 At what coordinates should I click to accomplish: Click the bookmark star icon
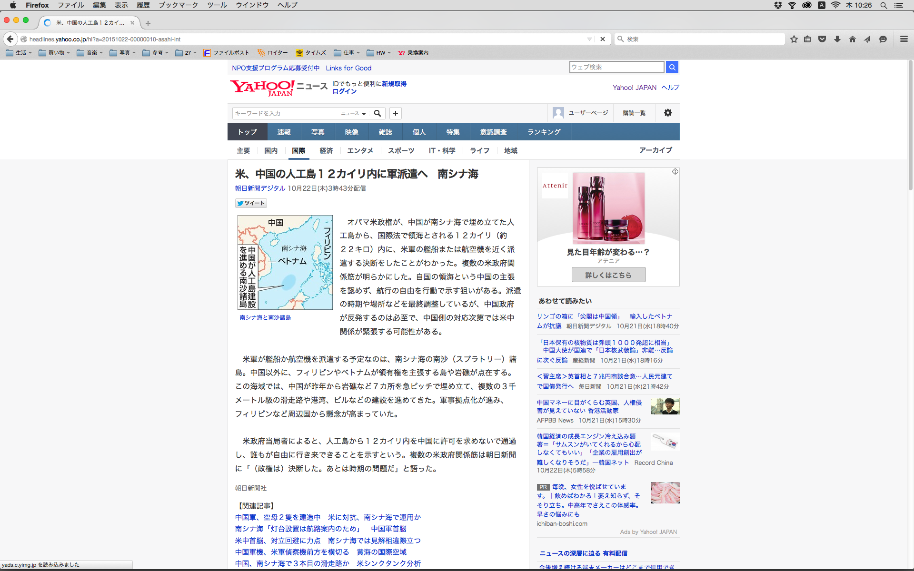coord(794,39)
